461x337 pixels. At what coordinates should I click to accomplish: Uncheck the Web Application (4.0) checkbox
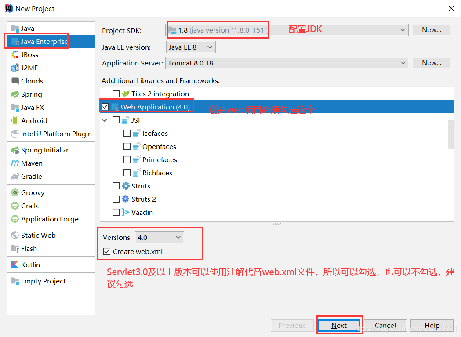point(105,107)
